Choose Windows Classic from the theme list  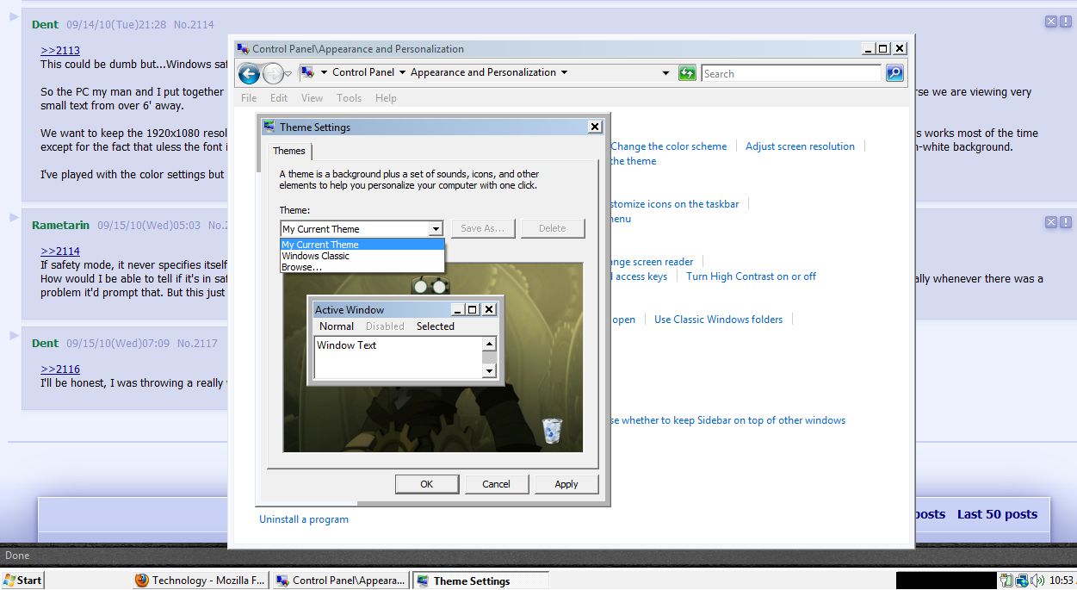315,256
